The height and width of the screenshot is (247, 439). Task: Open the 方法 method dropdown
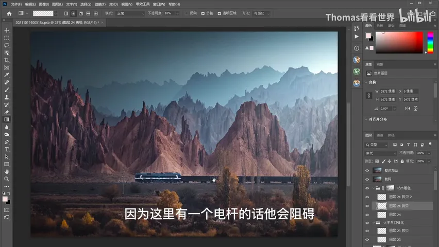[x=262, y=13]
